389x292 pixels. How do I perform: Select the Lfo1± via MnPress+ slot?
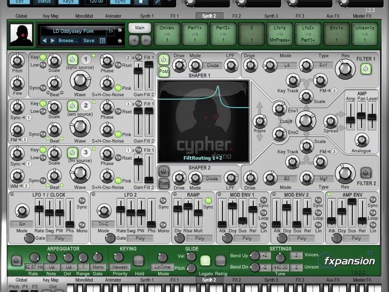point(279,34)
